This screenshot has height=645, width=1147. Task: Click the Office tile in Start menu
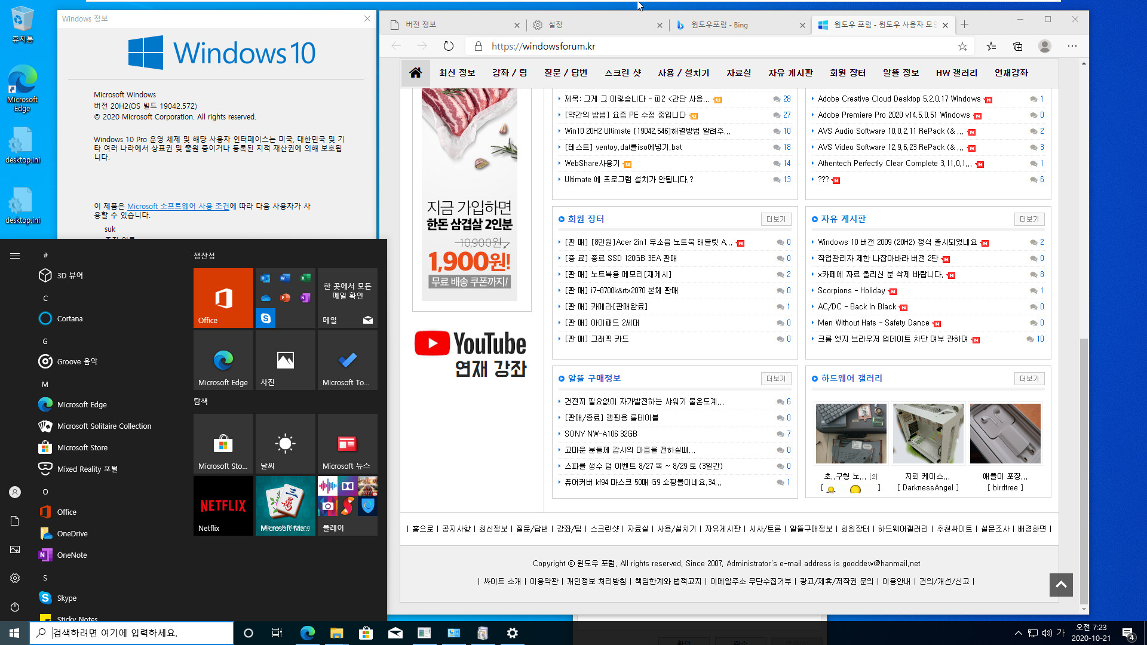(x=223, y=297)
